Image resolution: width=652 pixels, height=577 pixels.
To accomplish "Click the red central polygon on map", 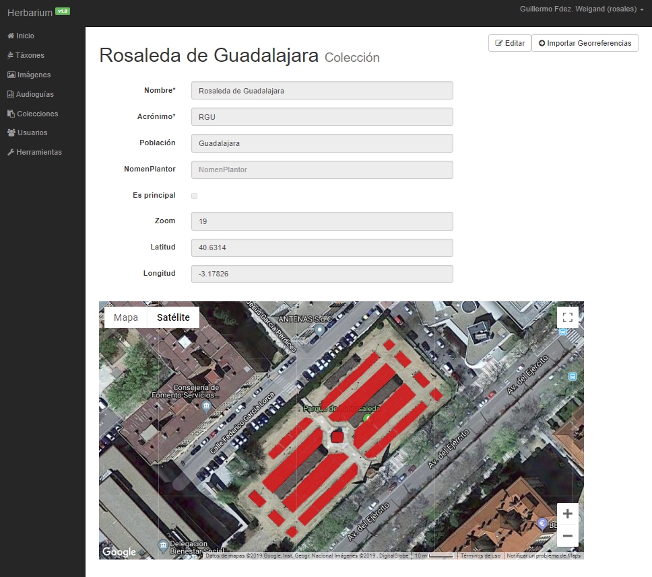I will [337, 436].
